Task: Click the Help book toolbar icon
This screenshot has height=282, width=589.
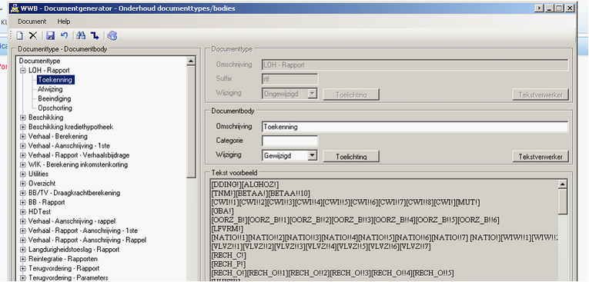Action: pyautogui.click(x=112, y=35)
